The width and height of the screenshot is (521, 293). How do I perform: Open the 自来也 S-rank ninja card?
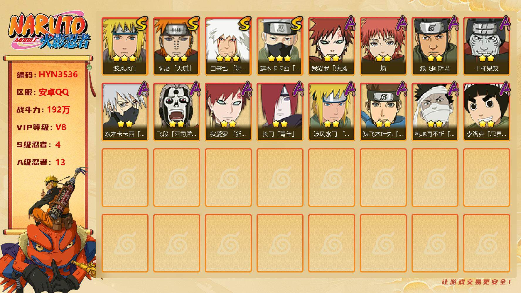228,46
